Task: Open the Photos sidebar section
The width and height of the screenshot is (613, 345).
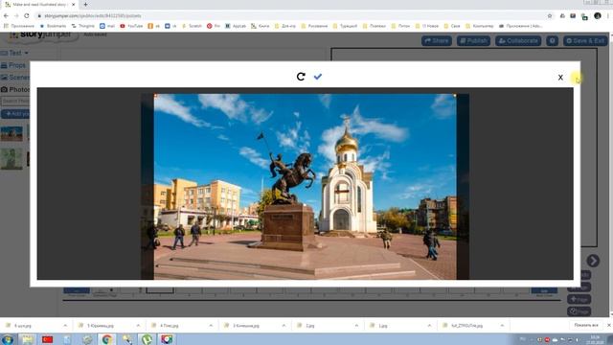Action: coord(15,89)
